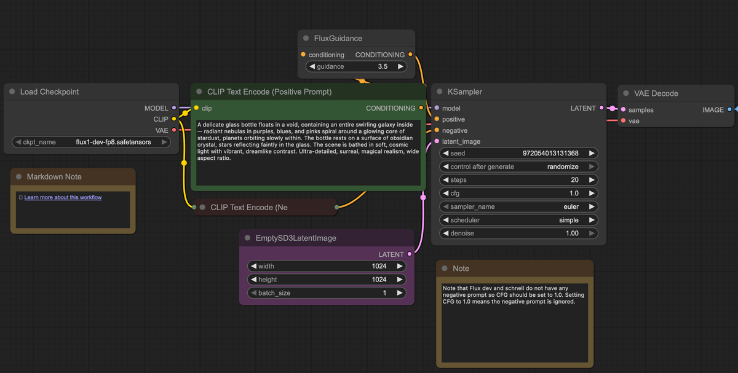
Task: Increase batch_size with right arrow
Action: [x=400, y=293]
